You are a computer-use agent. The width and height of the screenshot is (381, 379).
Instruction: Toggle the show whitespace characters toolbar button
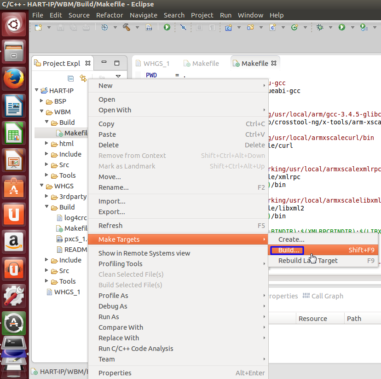pyautogui.click(x=212, y=28)
